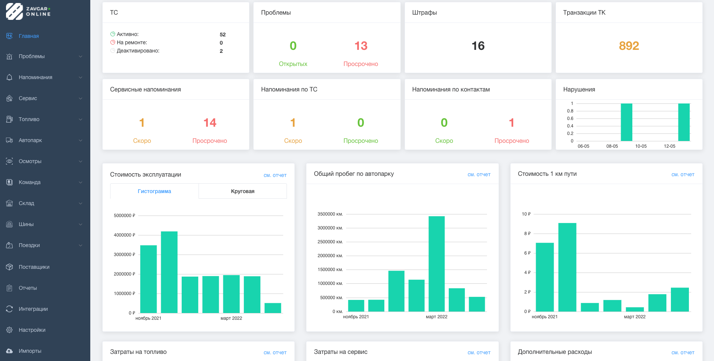
Task: Open the Настройки menu item
Action: [45, 330]
